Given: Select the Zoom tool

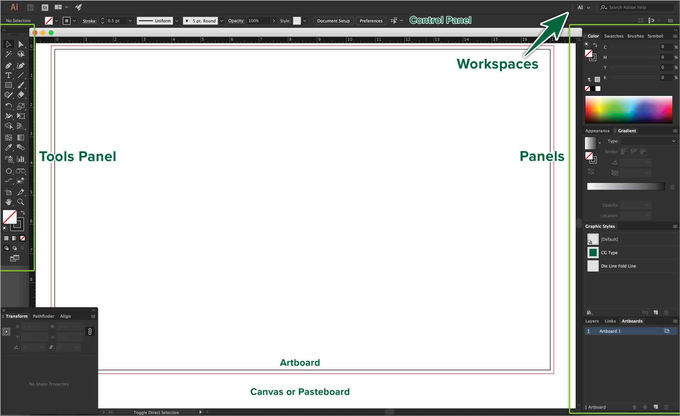Looking at the screenshot, I should tap(20, 202).
